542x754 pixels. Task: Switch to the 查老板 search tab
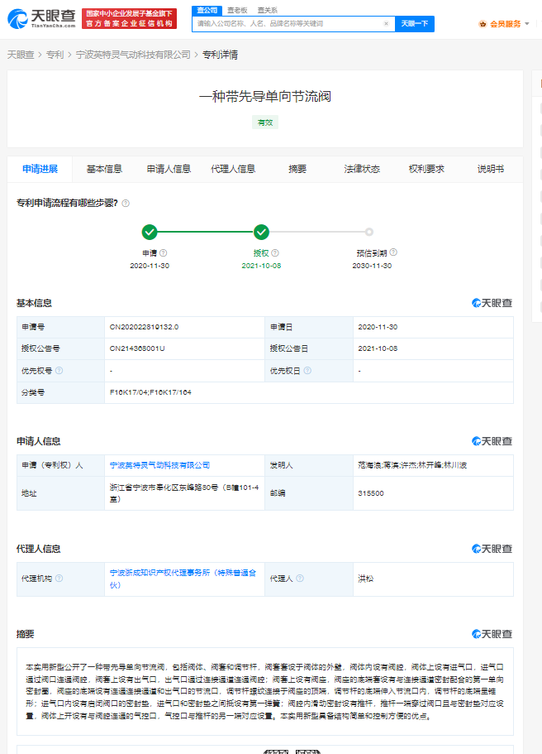pos(237,10)
